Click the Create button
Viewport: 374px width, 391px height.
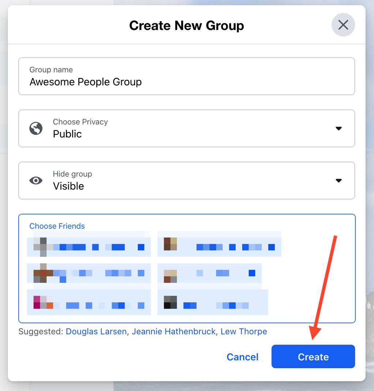[313, 357]
